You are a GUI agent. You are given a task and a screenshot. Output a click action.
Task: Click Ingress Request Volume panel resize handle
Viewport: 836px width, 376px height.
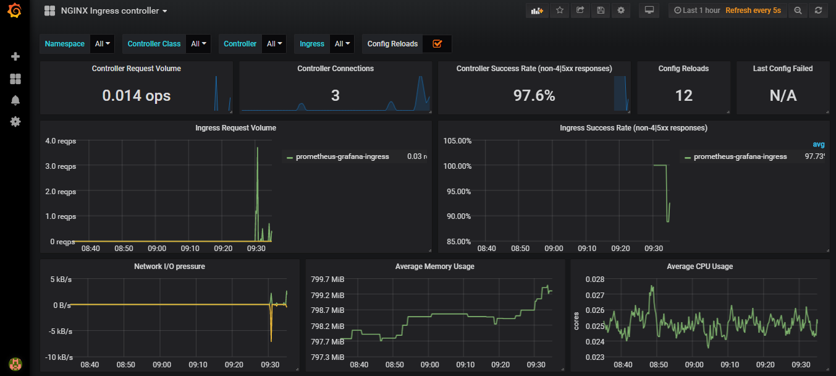tap(429, 250)
